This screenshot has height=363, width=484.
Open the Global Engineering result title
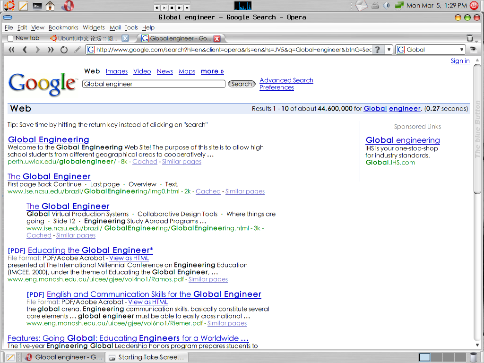(49, 139)
